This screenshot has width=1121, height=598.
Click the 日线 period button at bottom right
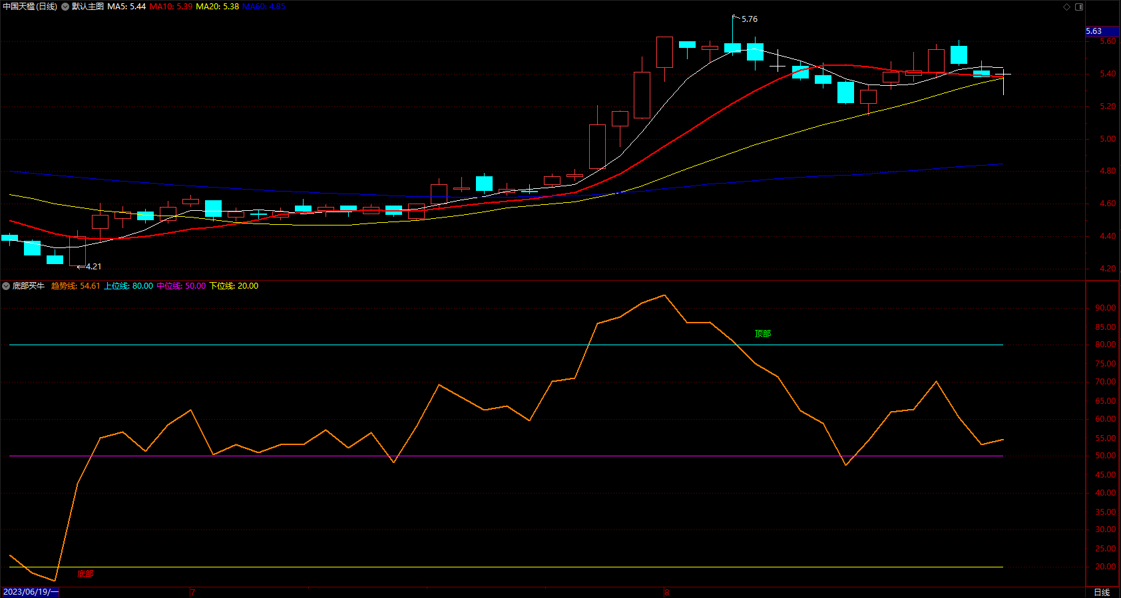click(1102, 592)
